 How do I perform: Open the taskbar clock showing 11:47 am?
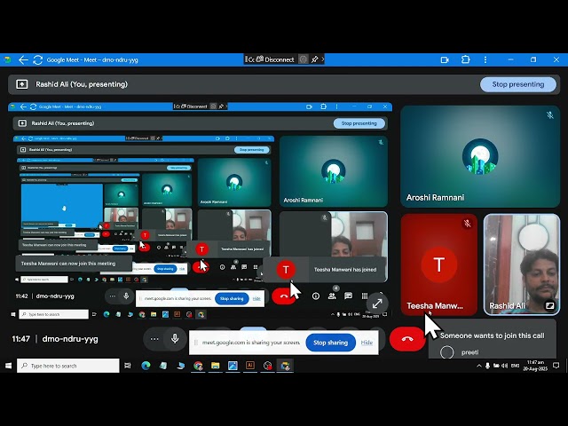tap(535, 366)
